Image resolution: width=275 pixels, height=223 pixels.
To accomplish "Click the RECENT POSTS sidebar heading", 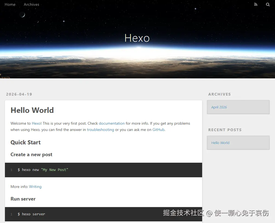I will [225, 130].
